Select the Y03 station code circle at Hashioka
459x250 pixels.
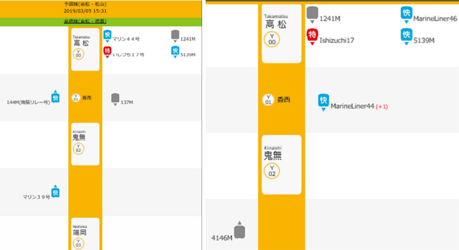pos(79,243)
